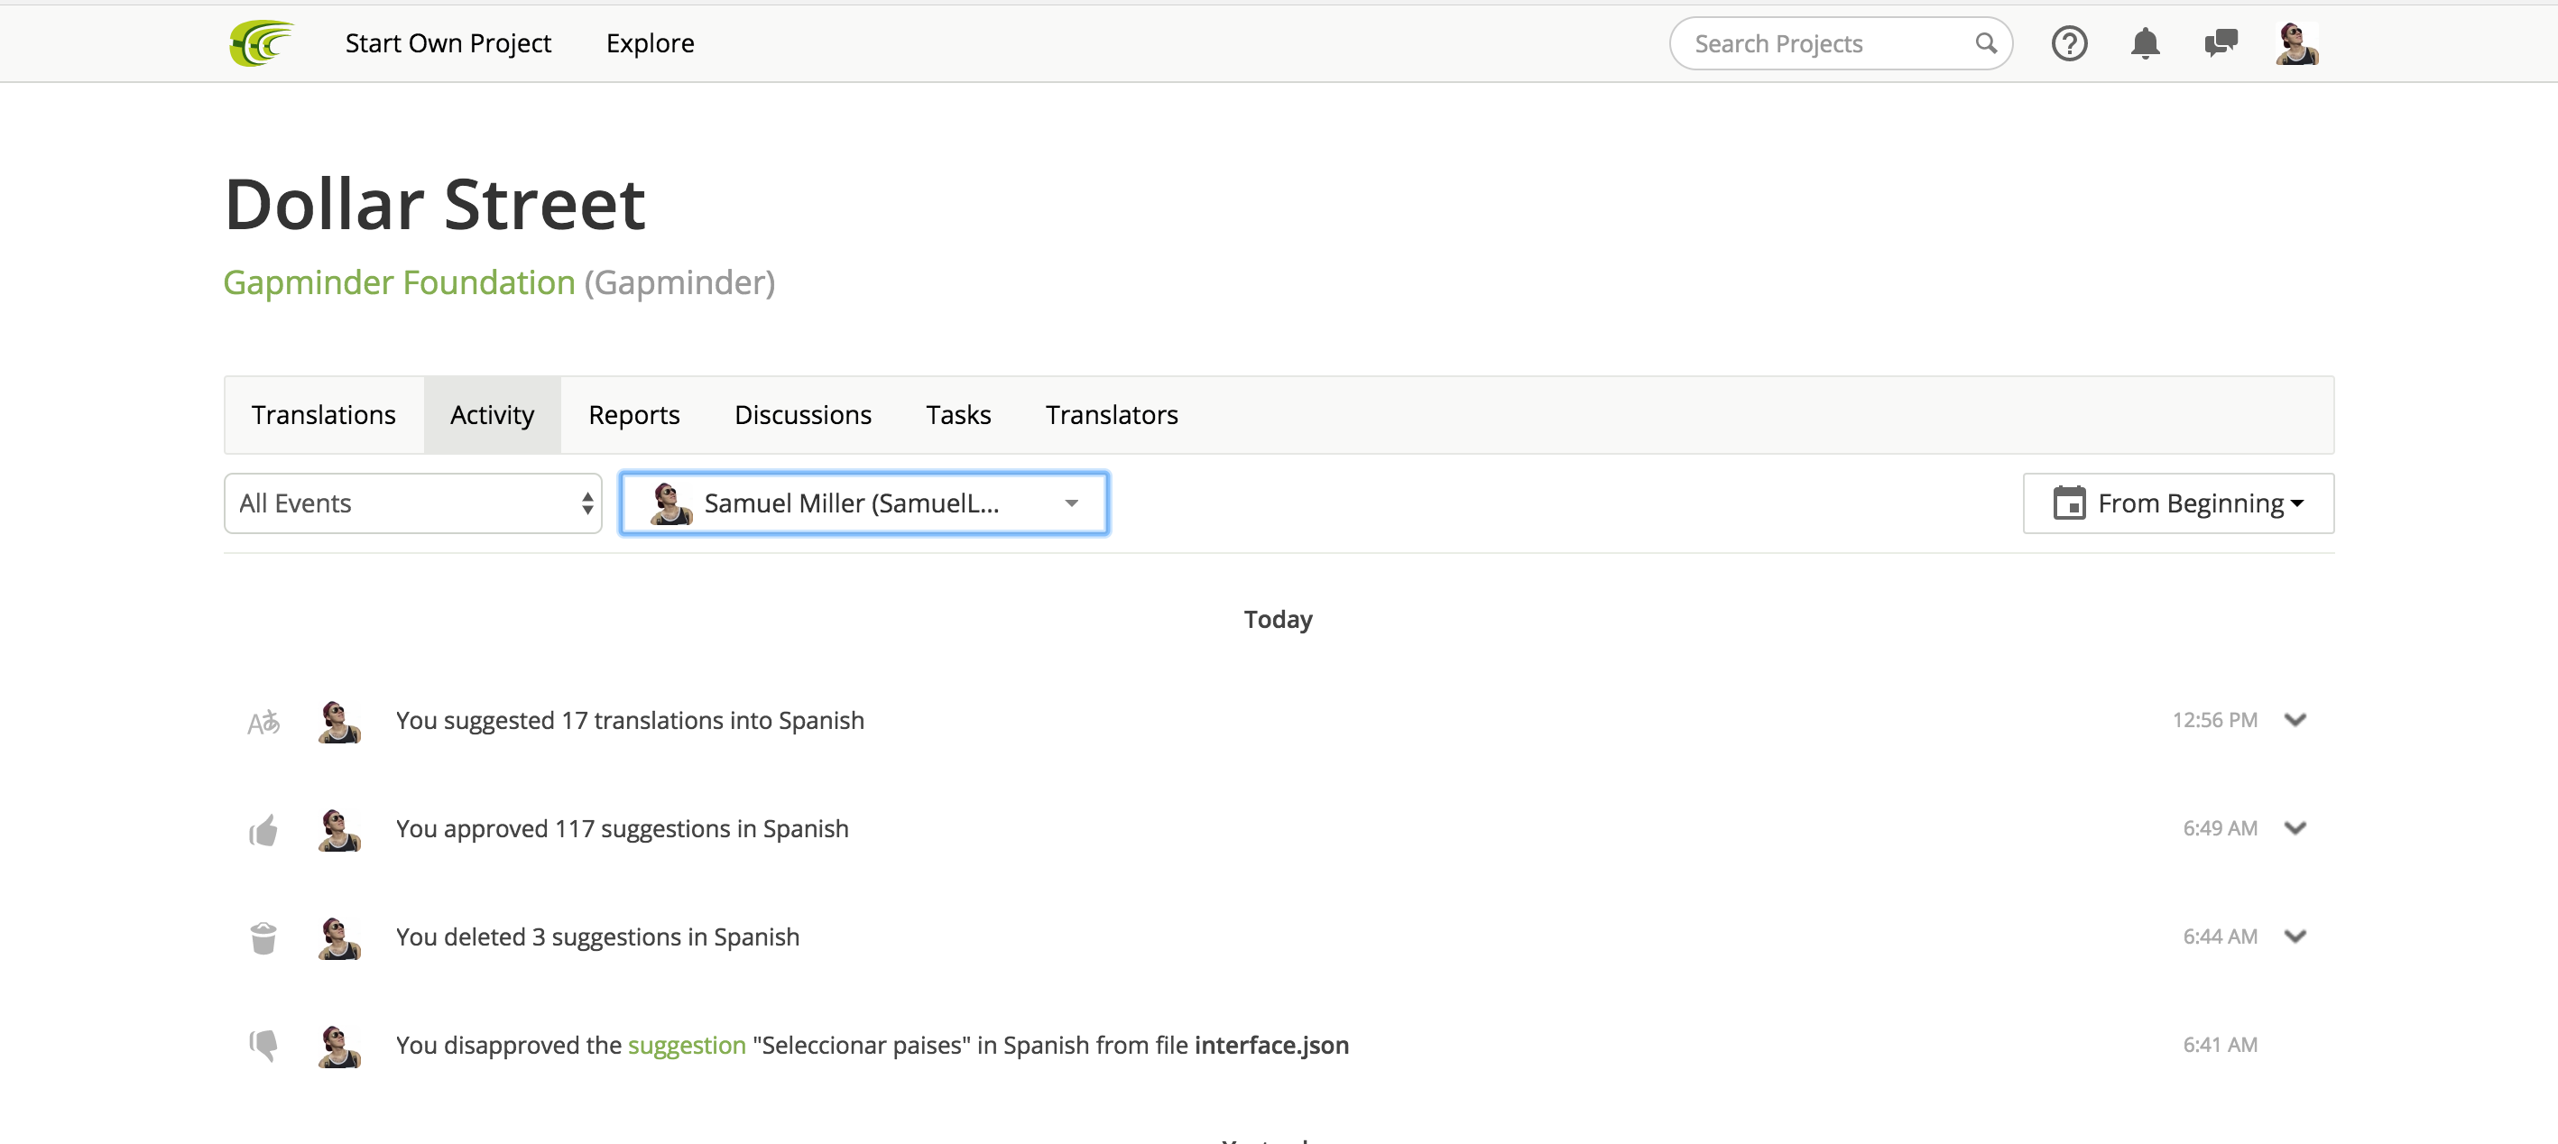Open Gapminder Foundation link
Viewport: 2558px width, 1144px height.
tap(399, 283)
